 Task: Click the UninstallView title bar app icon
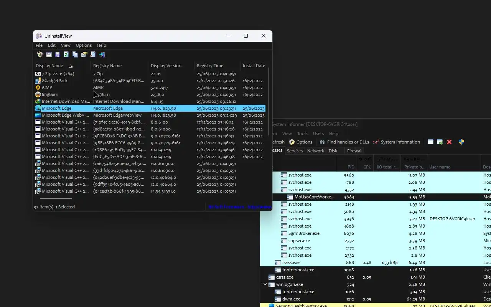click(39, 36)
